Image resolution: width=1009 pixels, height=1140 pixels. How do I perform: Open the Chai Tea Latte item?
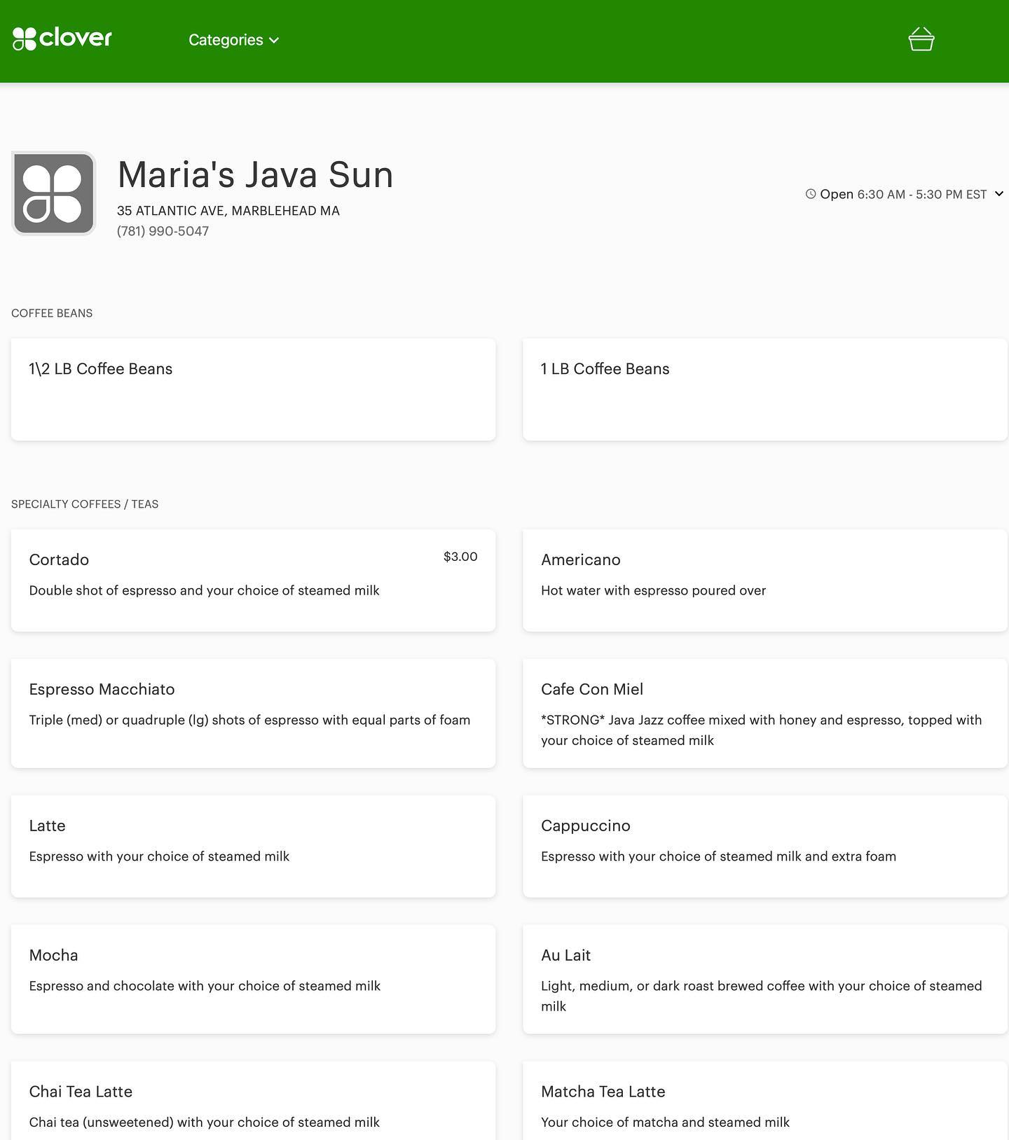coord(253,1103)
